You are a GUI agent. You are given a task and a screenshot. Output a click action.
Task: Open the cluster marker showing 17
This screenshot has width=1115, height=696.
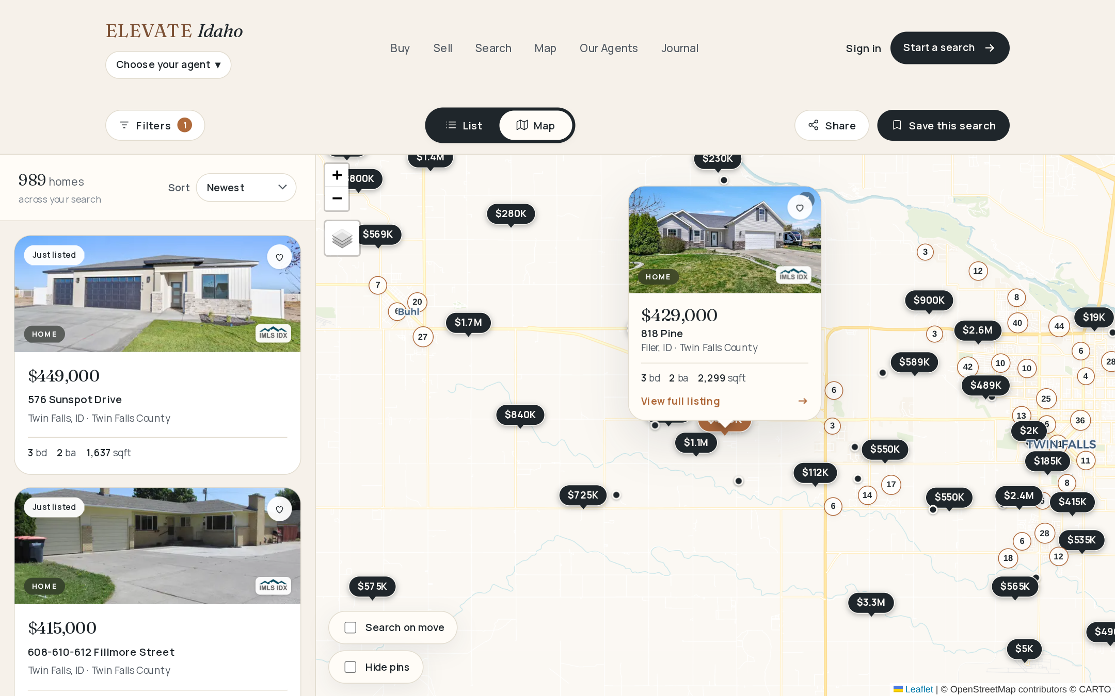tap(891, 484)
